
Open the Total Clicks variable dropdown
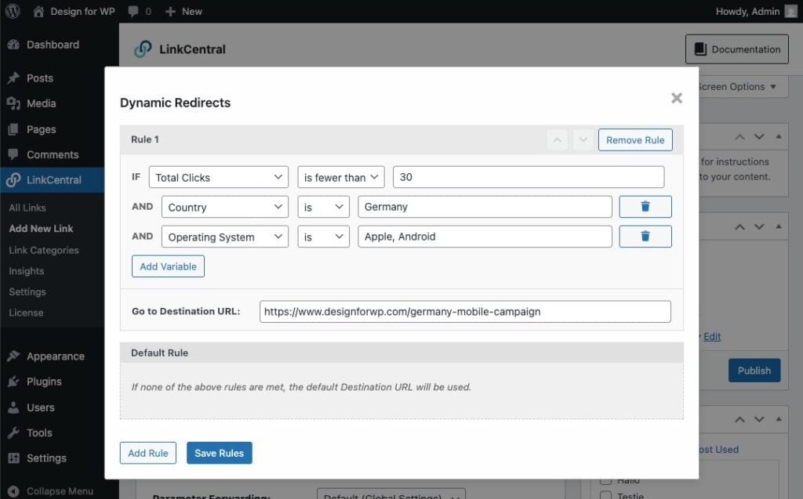(219, 178)
